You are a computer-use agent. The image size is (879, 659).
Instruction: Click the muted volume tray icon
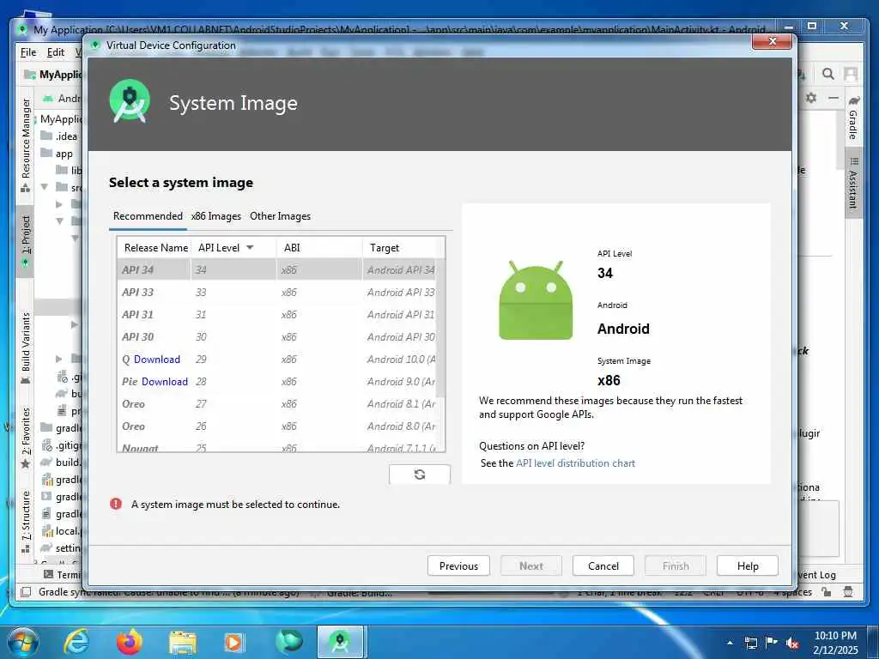click(x=792, y=644)
